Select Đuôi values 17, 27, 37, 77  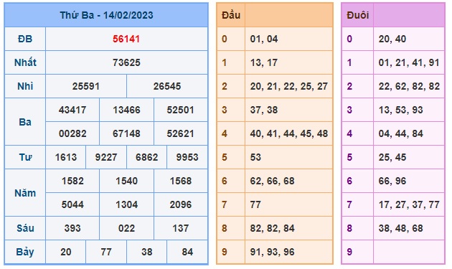[x=409, y=204]
